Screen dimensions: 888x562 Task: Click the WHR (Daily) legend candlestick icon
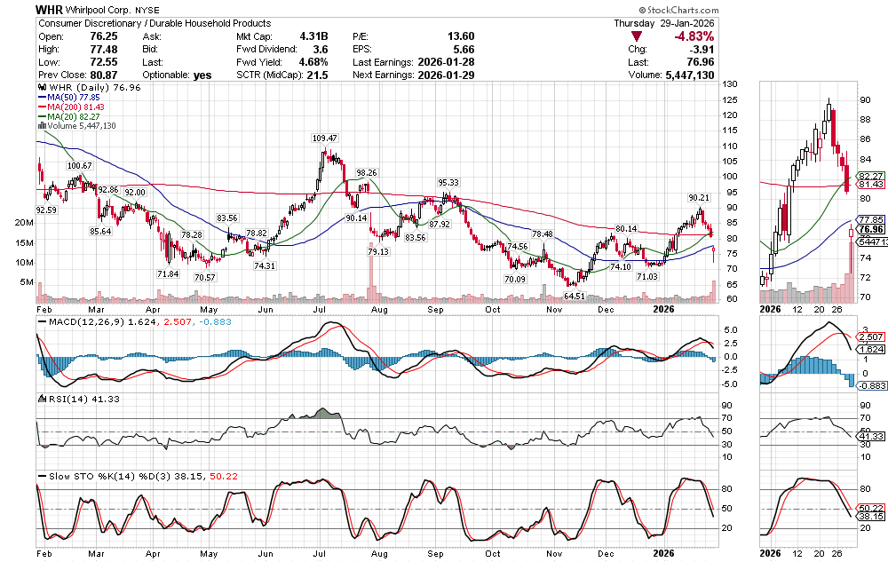(x=39, y=88)
